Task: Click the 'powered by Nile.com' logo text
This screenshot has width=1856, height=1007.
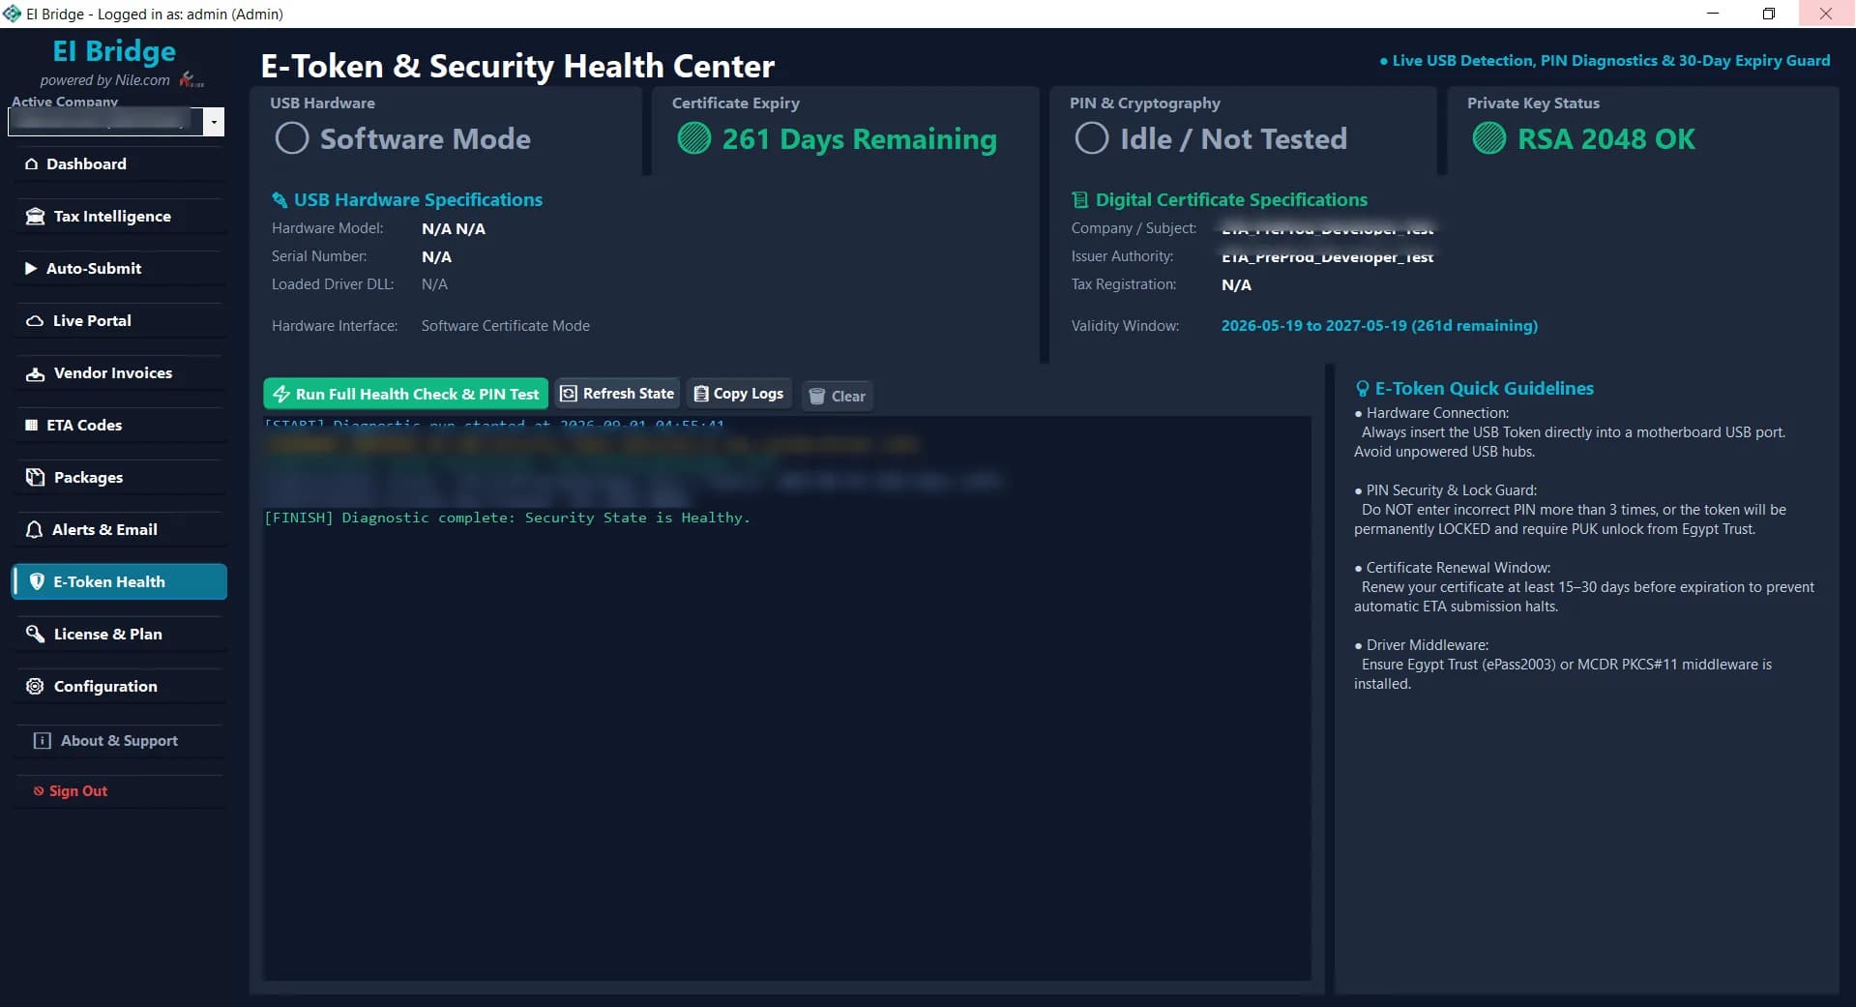Action: (x=104, y=80)
